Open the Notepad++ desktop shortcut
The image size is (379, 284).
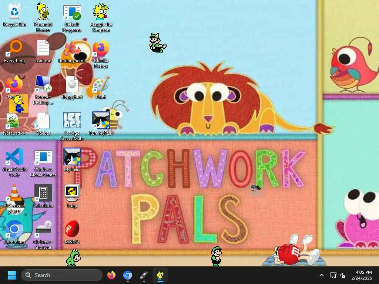coord(14,124)
